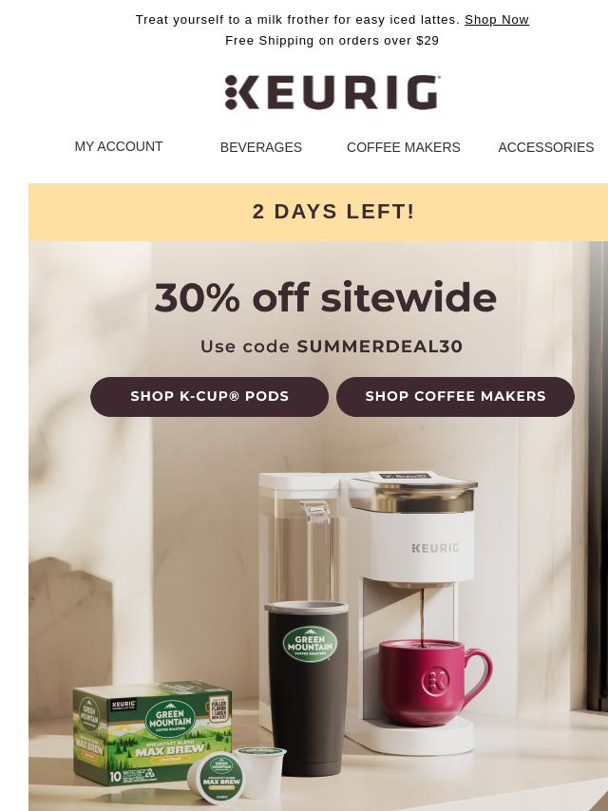Click the SHOP COFFEE MAKERS button
This screenshot has height=811, width=608.
point(455,396)
